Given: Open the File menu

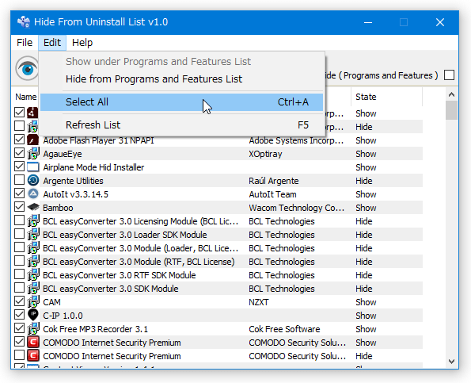Looking at the screenshot, I should [25, 42].
